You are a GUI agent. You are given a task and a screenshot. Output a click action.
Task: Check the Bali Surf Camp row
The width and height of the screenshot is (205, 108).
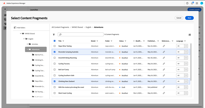click(x=55, y=69)
